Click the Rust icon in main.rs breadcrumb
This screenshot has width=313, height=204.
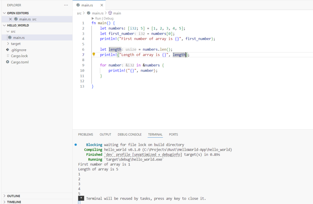89,13
